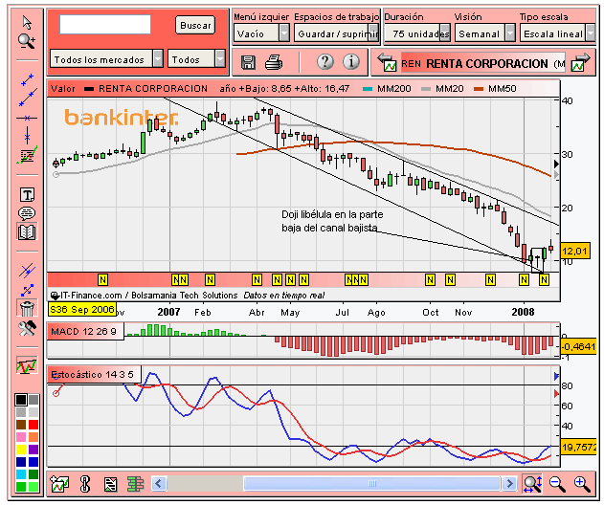Click the green stacked bars icon in bottom bar
The width and height of the screenshot is (604, 505).
coord(135,484)
